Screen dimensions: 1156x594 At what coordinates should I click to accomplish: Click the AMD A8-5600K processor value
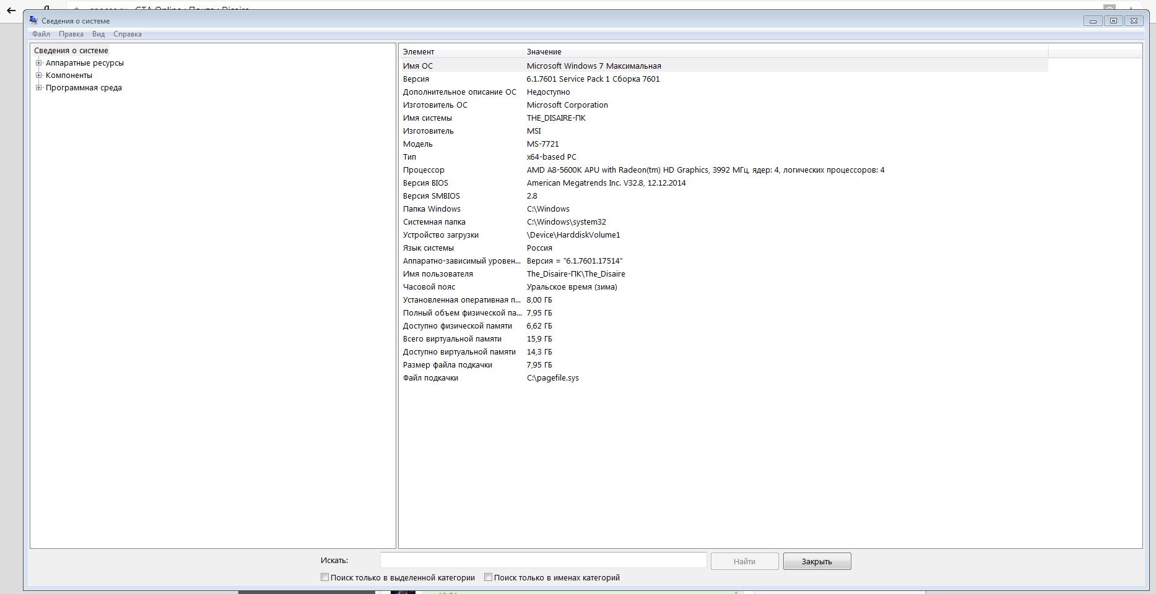click(705, 170)
